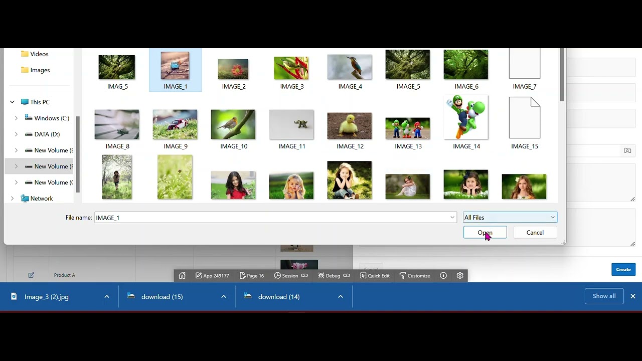Expand options for Image_3 (2).jpg download
This screenshot has height=361, width=642.
[x=106, y=297]
